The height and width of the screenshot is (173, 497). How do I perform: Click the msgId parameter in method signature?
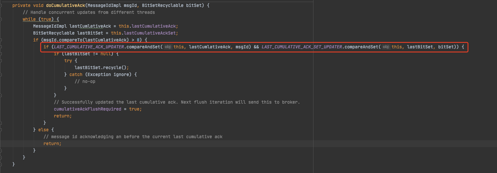(x=131, y=5)
